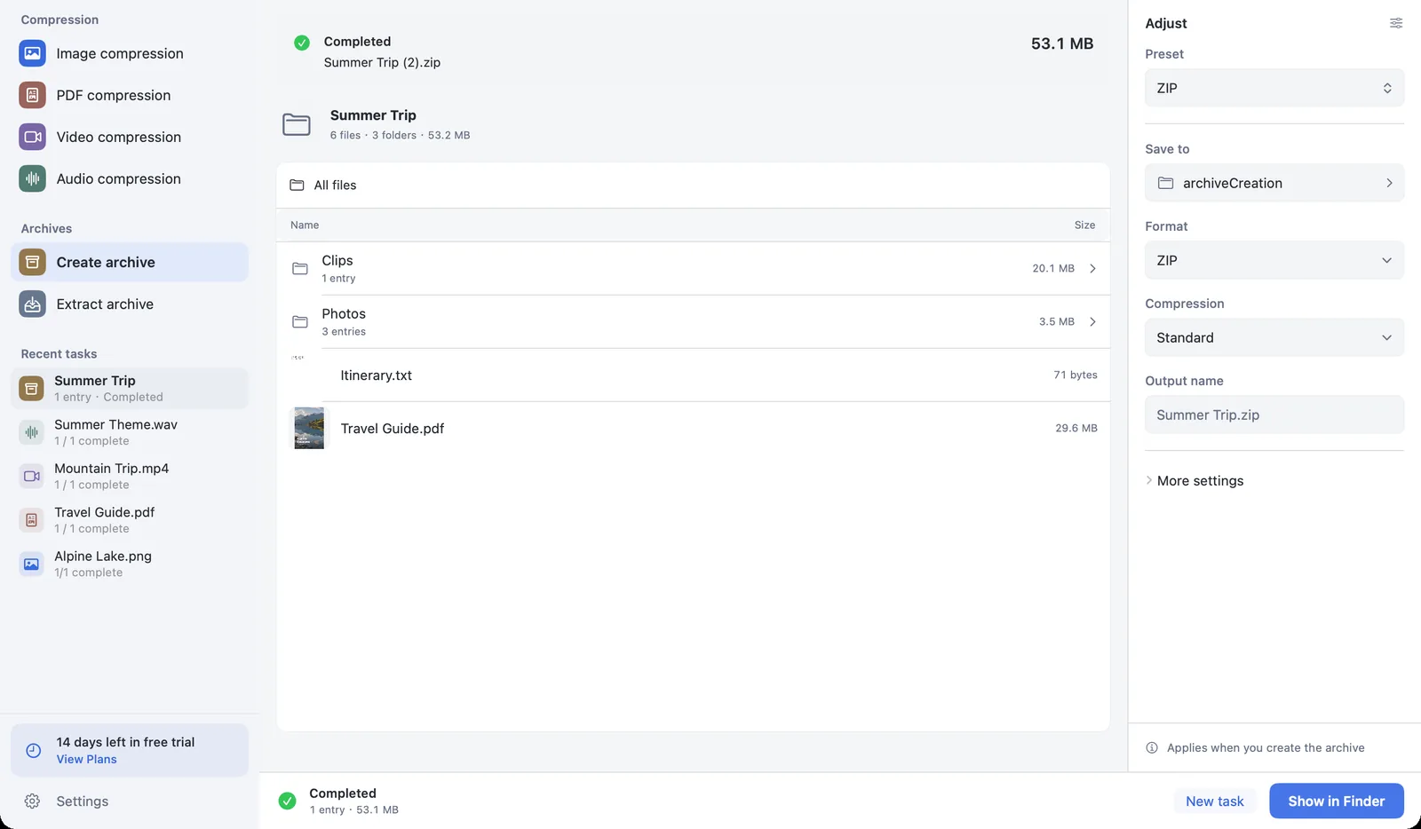Viewport: 1421px width, 829px height.
Task: Click the New task button
Action: click(x=1214, y=801)
